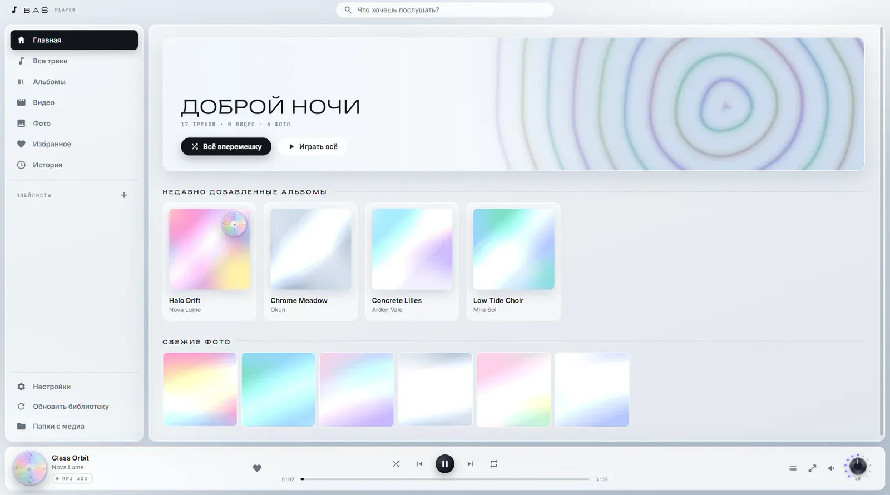Skip to the next track
This screenshot has width=890, height=495.
pos(470,464)
